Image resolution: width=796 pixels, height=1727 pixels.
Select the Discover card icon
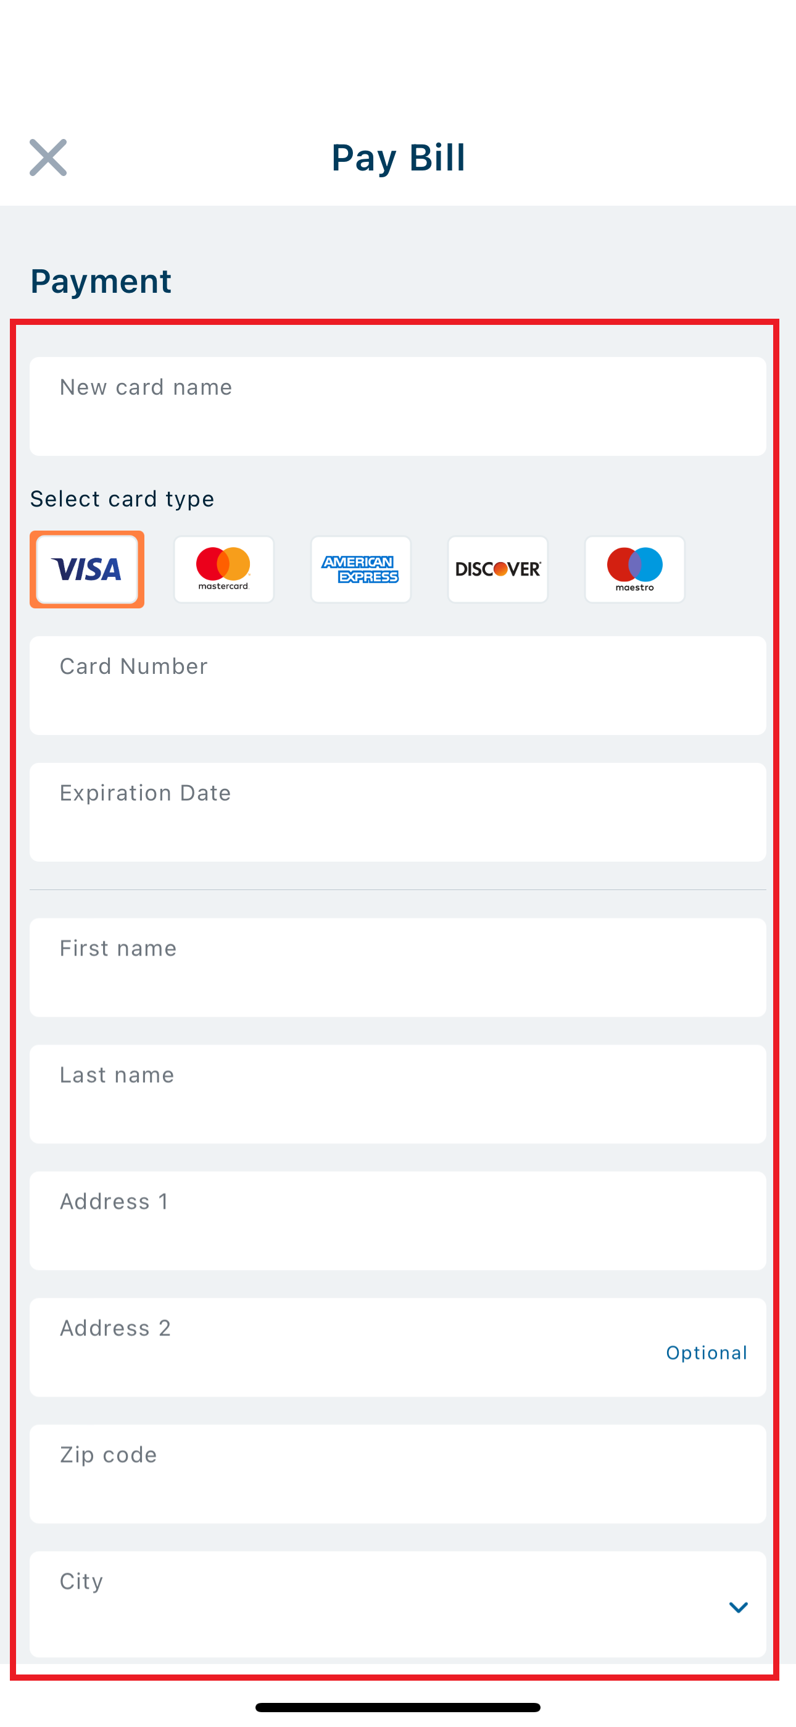(498, 569)
